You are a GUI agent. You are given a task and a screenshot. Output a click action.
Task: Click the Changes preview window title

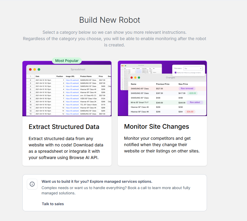click(170, 78)
